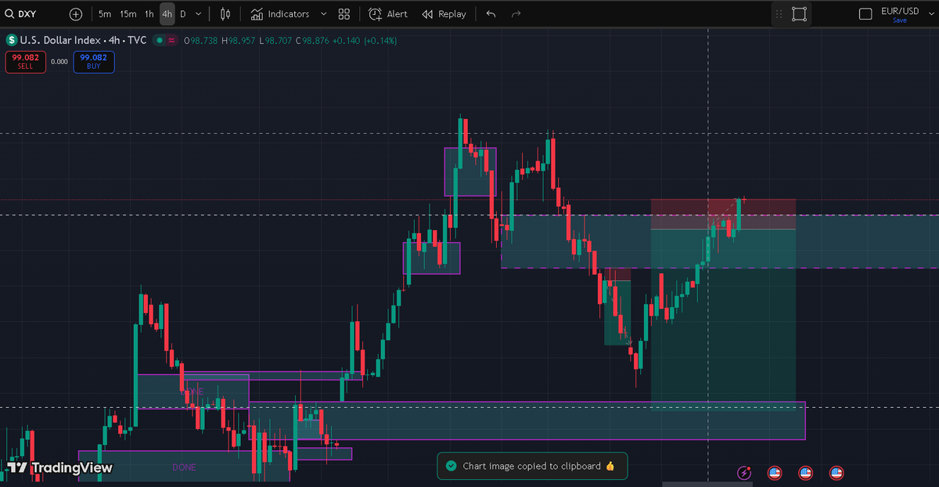The height and width of the screenshot is (487, 939).
Task: Redo the chart action
Action: pyautogui.click(x=516, y=14)
